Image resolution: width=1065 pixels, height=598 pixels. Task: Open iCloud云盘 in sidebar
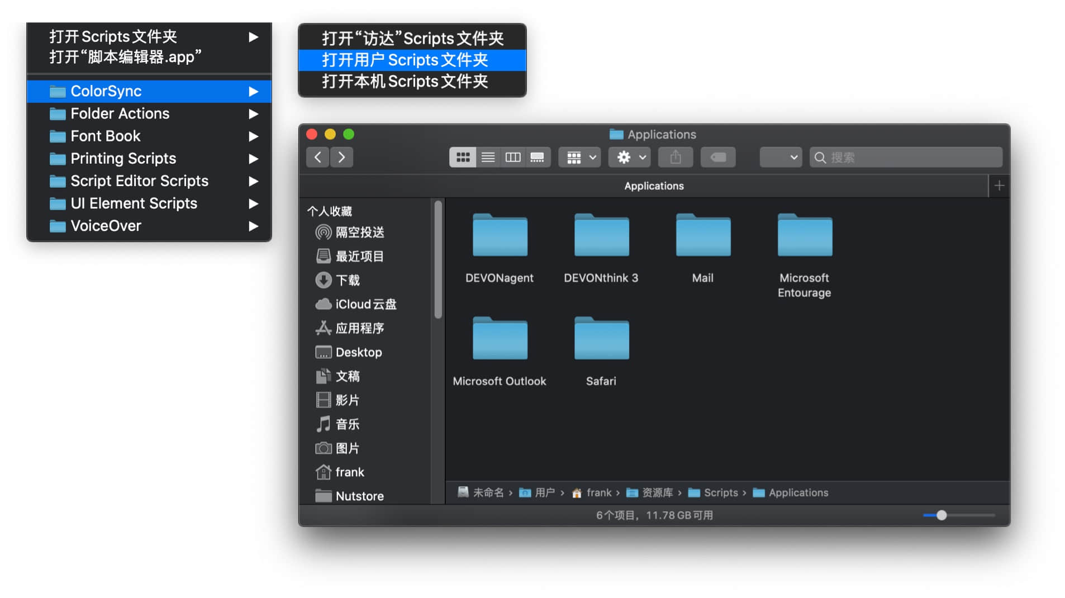click(356, 304)
